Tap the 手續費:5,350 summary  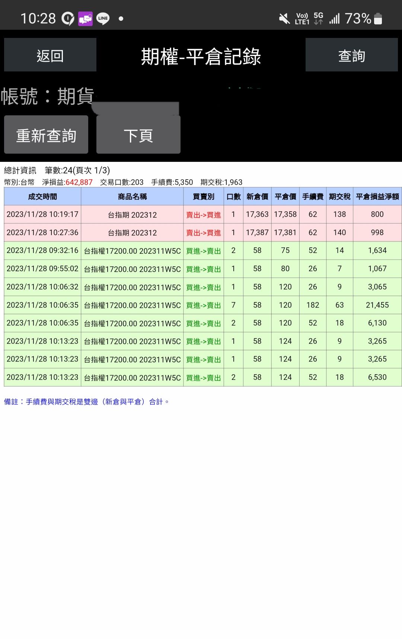click(x=172, y=182)
